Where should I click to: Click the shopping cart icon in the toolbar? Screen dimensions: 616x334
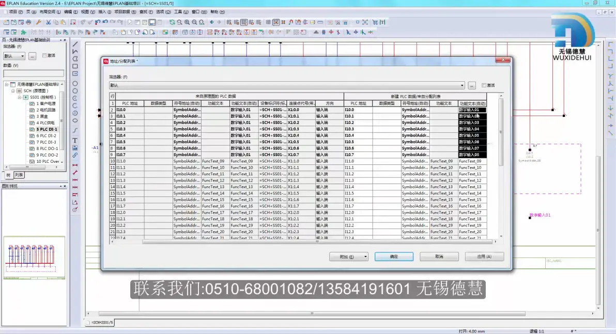coord(375,22)
